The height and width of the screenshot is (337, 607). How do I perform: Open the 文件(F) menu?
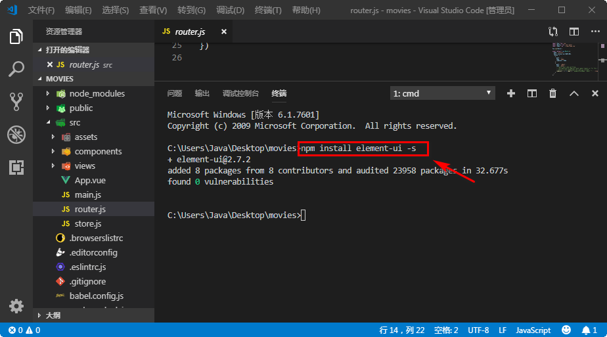coord(41,10)
